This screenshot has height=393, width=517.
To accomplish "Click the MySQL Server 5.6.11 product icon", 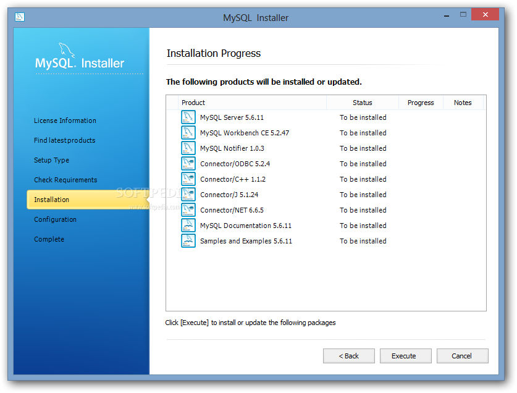I will point(188,117).
